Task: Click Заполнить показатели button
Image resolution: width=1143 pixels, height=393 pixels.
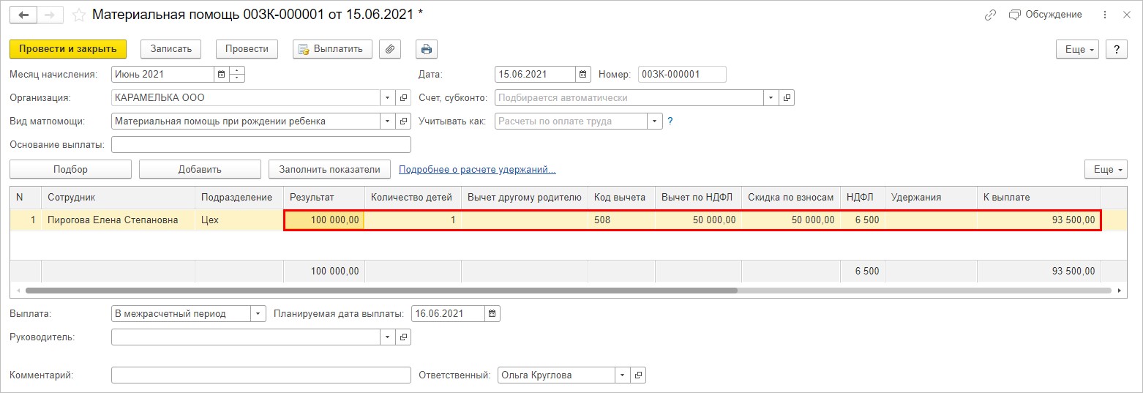Action: 329,169
